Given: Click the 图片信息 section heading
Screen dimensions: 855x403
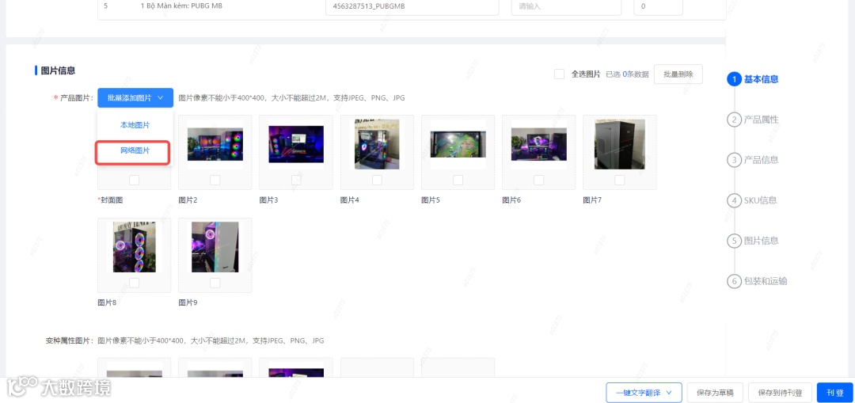Looking at the screenshot, I should pyautogui.click(x=58, y=70).
